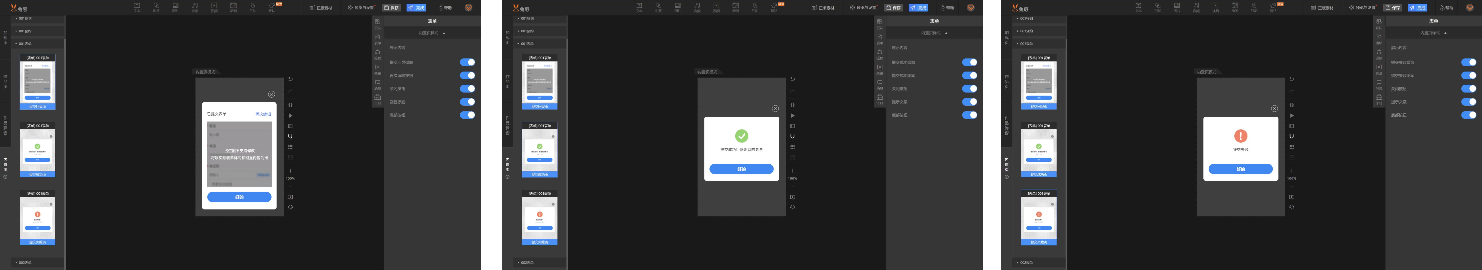Collapse the 001表单 tree item in middle screenshot

pyautogui.click(x=540, y=44)
